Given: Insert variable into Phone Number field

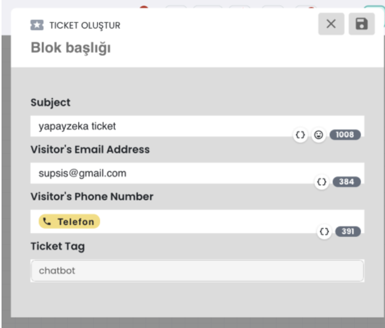Looking at the screenshot, I should (324, 232).
